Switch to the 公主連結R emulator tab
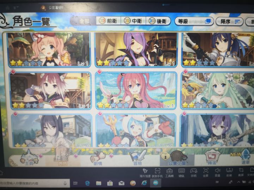Screen dimensions: 254x190 52,8
